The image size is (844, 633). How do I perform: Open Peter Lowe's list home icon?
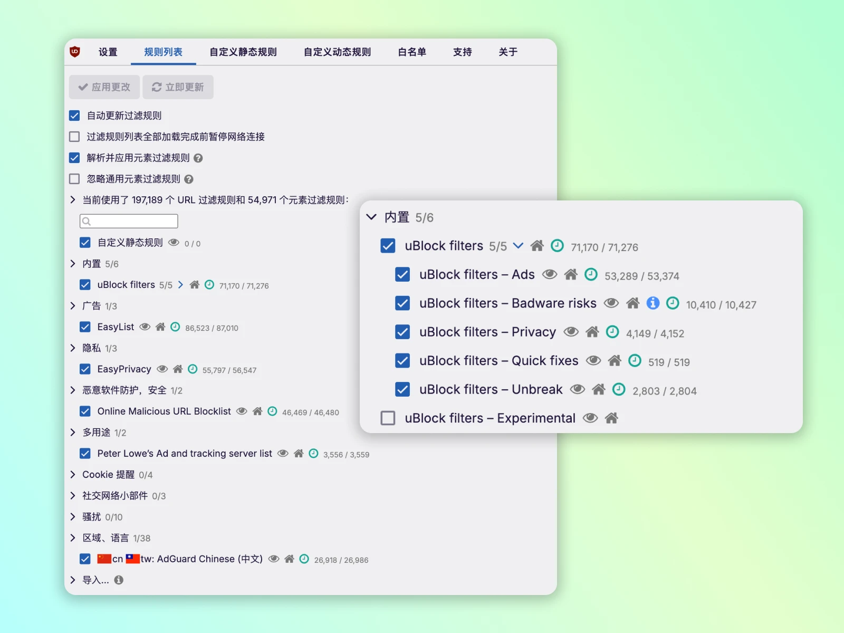click(299, 454)
